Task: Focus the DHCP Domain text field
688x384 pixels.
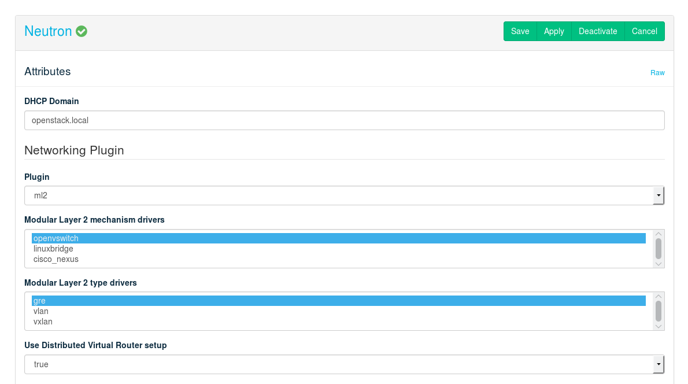Action: (x=344, y=120)
